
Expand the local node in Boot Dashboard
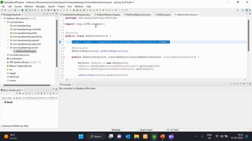point(2,102)
